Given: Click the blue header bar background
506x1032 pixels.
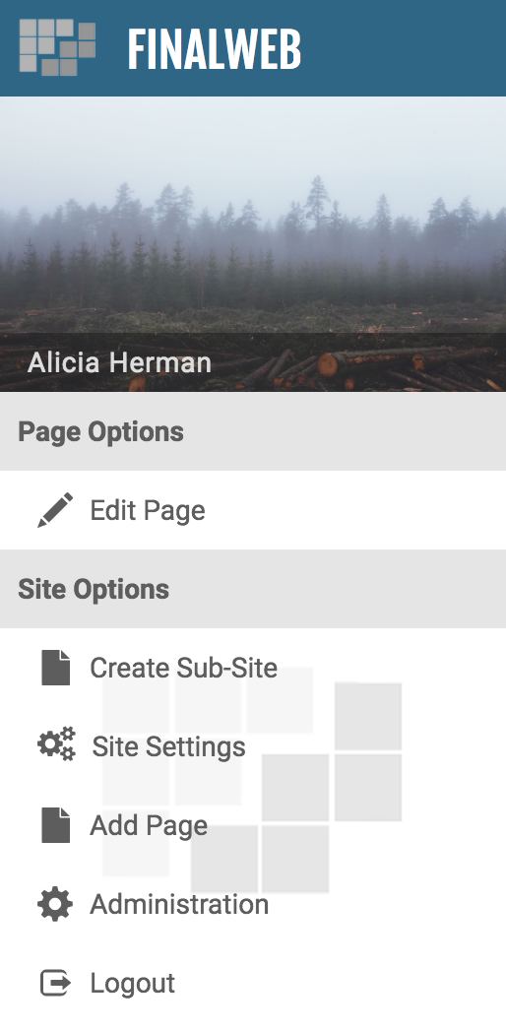Looking at the screenshot, I should [402, 48].
